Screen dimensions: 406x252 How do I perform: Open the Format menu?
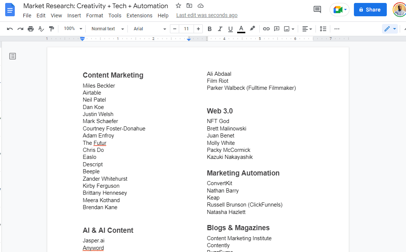[x=95, y=16]
